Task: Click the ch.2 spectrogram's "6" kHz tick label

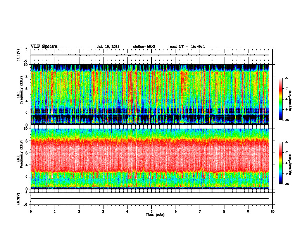Action: coord(27,153)
